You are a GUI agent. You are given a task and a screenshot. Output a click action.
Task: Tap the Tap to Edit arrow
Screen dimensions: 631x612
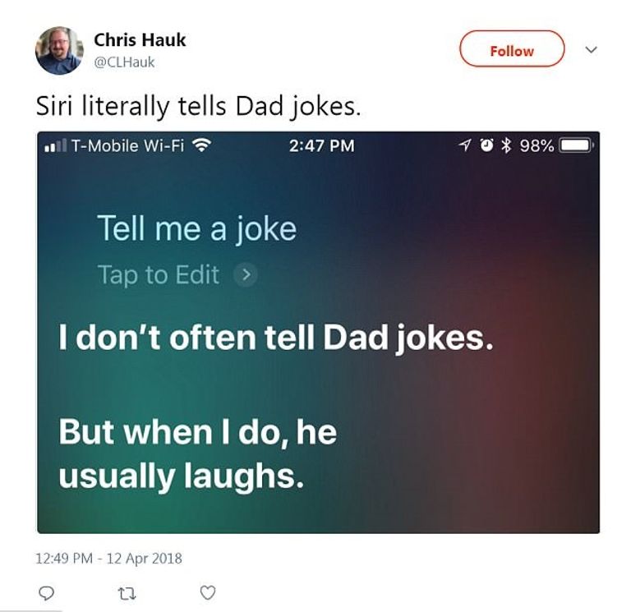click(x=245, y=274)
